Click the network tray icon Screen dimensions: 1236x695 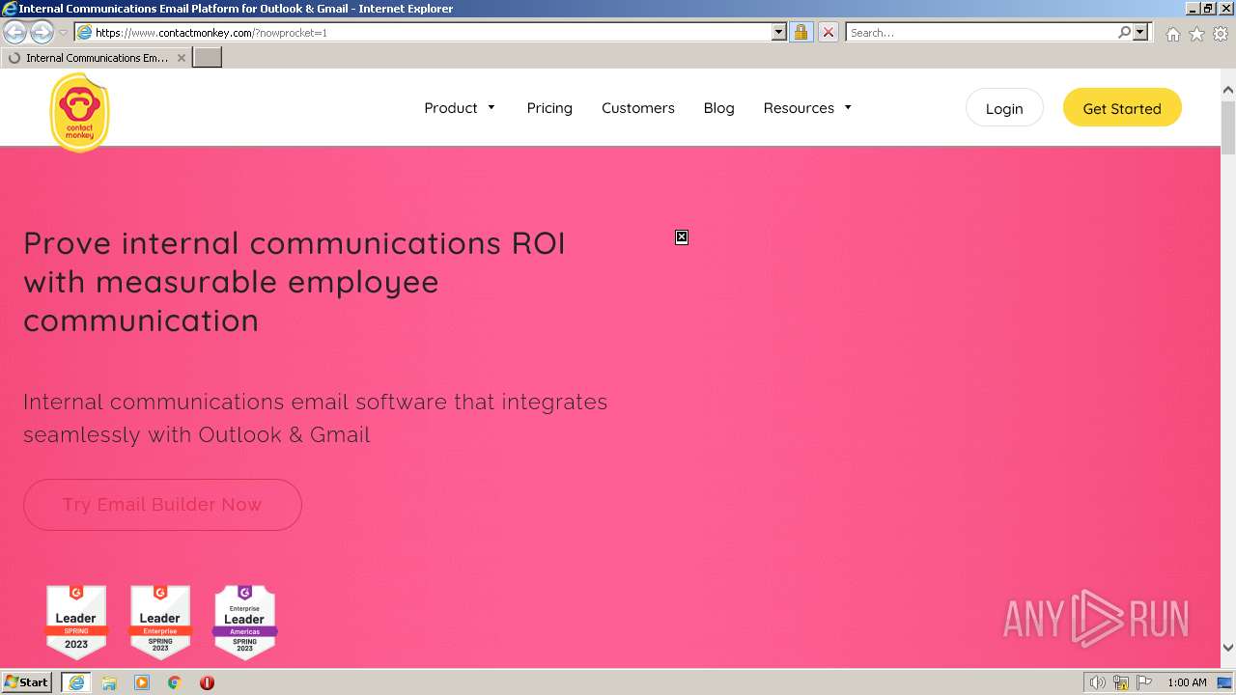1121,682
